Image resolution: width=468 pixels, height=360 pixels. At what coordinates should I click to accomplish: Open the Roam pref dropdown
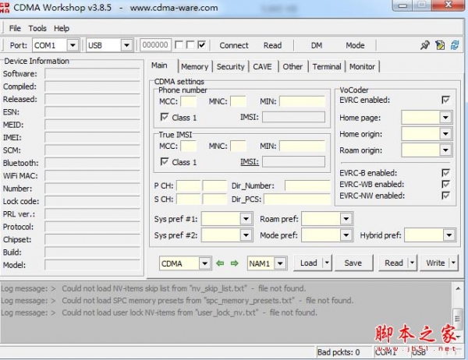tap(346, 219)
